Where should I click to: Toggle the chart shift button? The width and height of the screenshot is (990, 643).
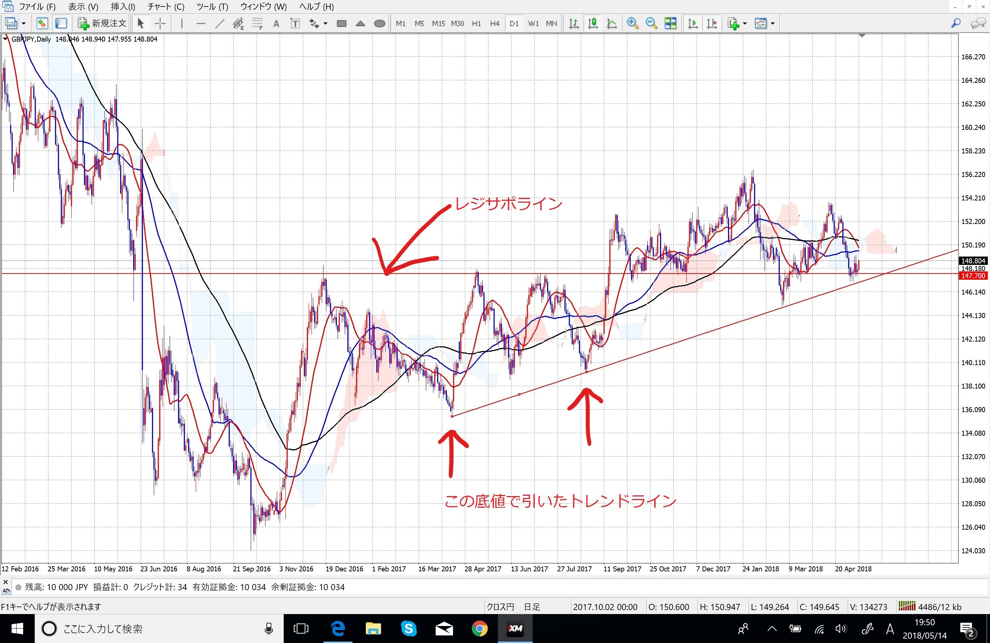712,24
